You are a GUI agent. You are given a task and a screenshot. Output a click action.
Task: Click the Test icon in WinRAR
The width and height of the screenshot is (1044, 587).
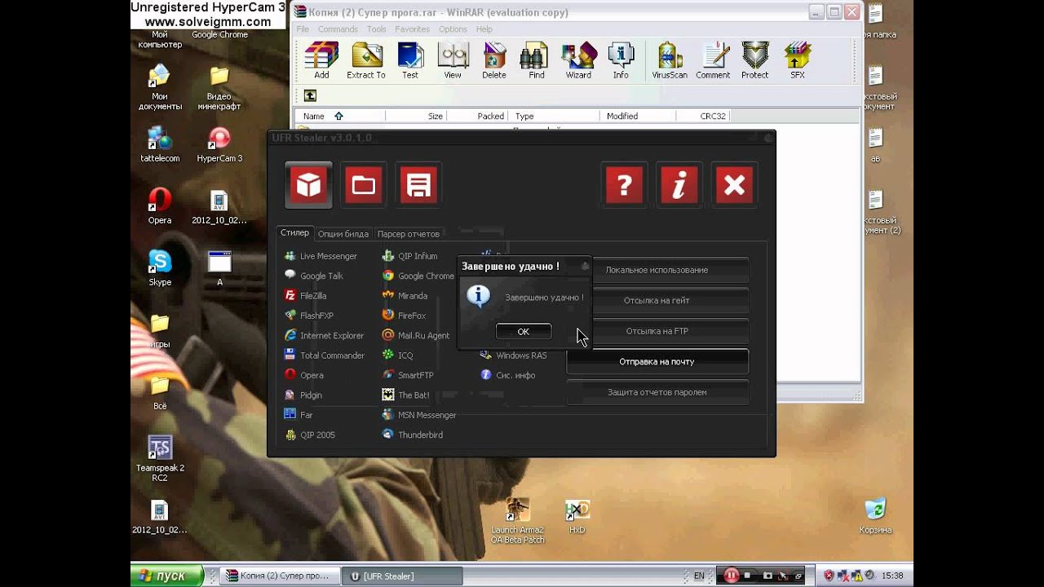click(410, 61)
